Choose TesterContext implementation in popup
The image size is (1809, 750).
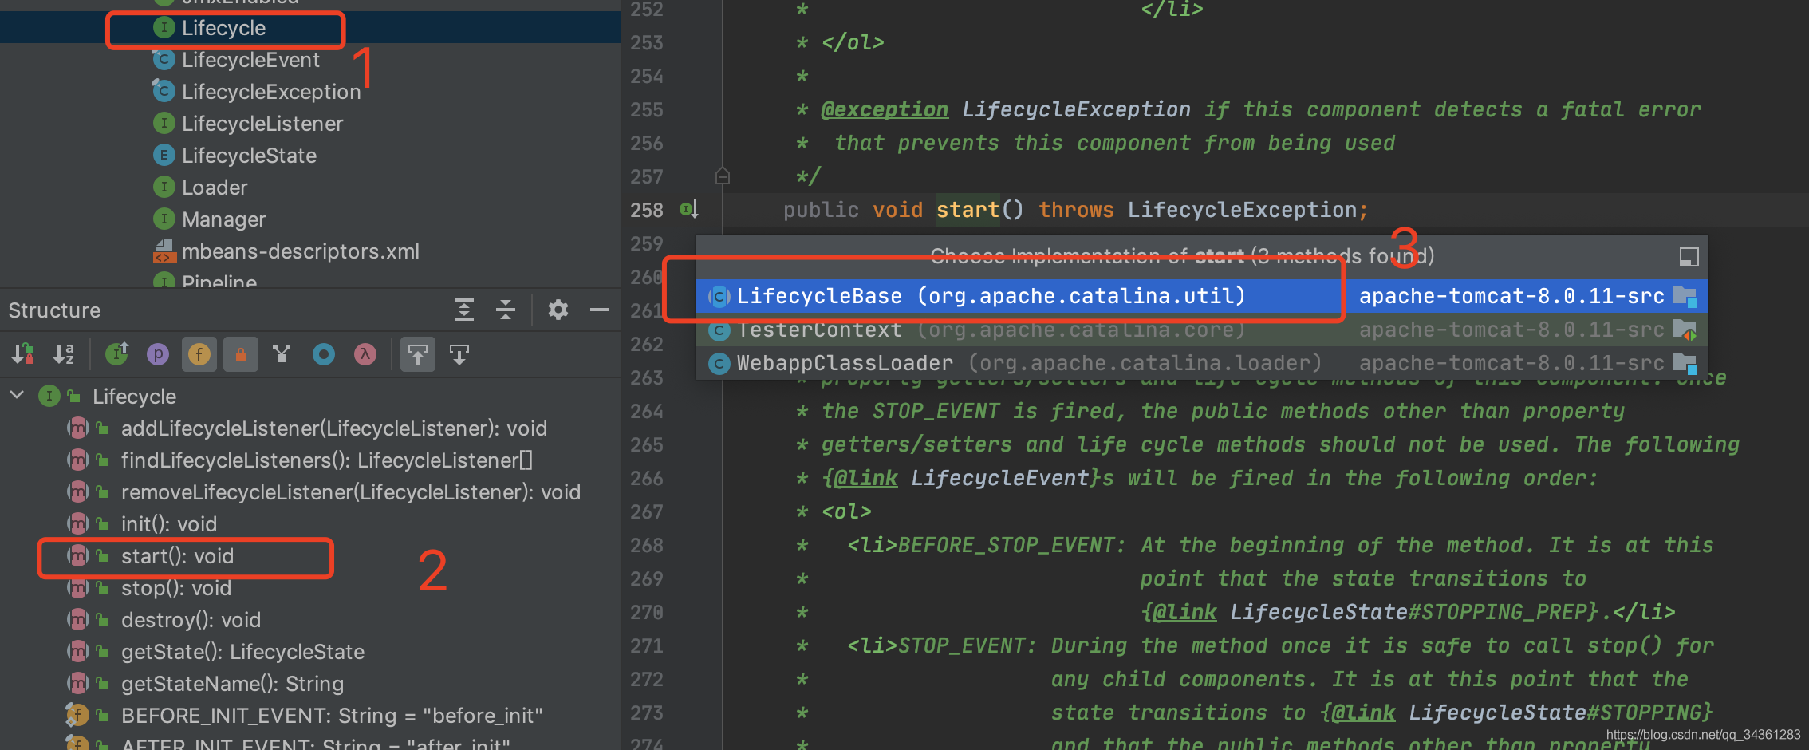[1202, 330]
